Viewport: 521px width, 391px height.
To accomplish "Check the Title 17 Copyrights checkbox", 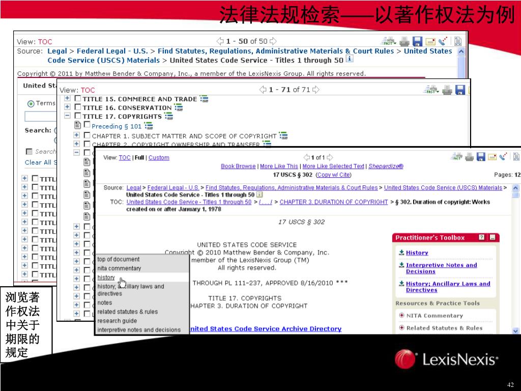I will [78, 116].
